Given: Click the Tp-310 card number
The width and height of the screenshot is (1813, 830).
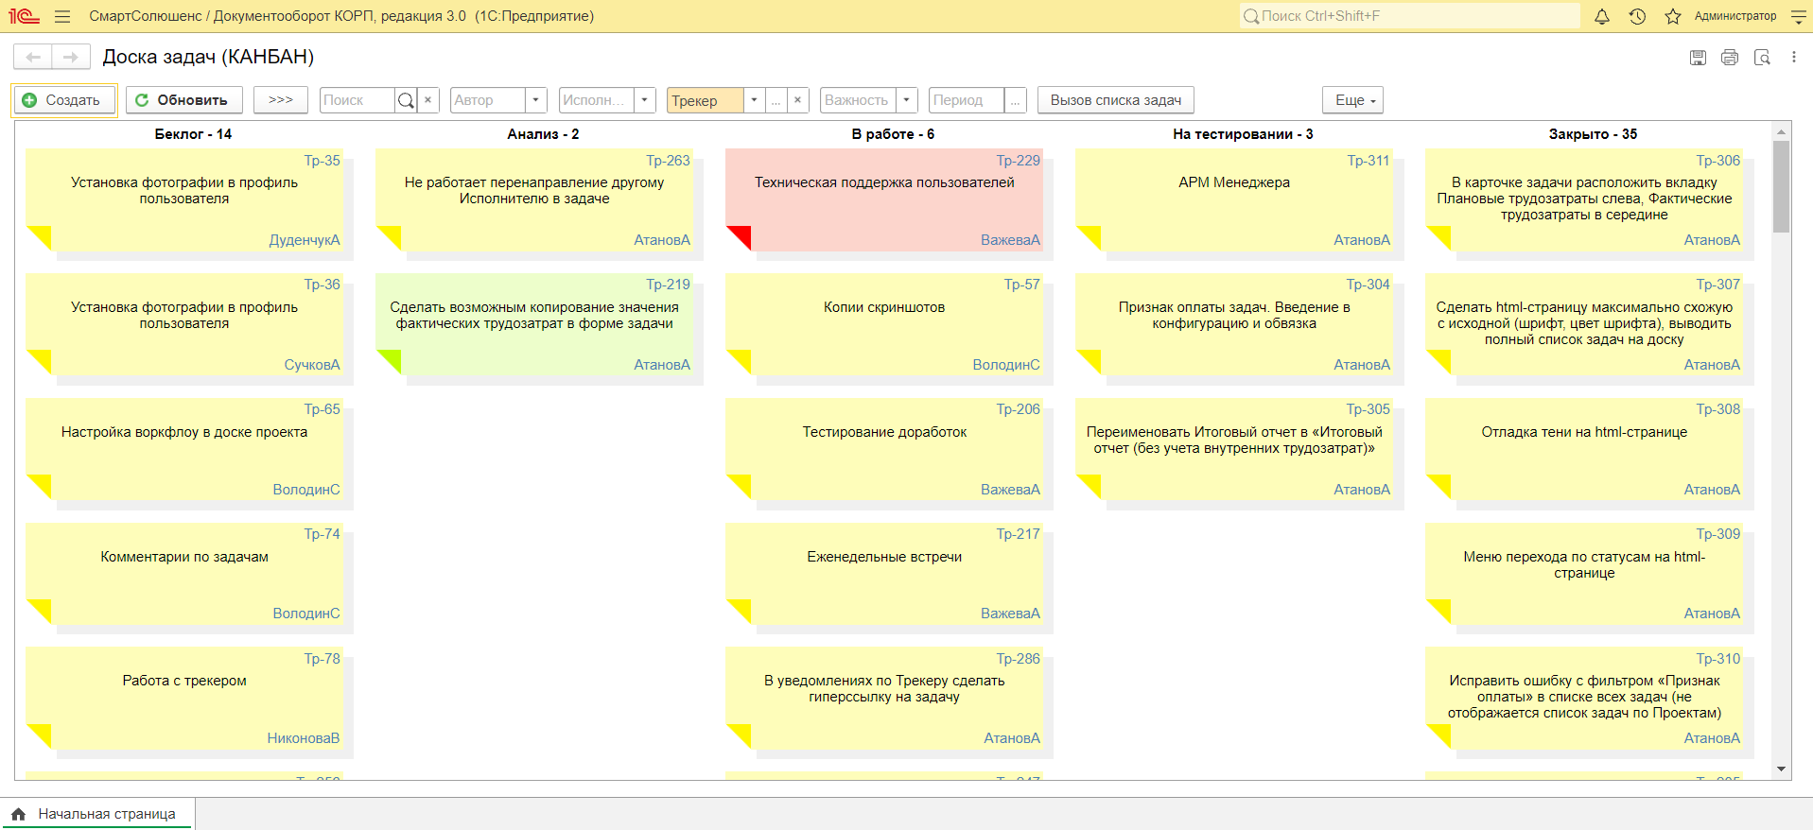Looking at the screenshot, I should point(1717,659).
